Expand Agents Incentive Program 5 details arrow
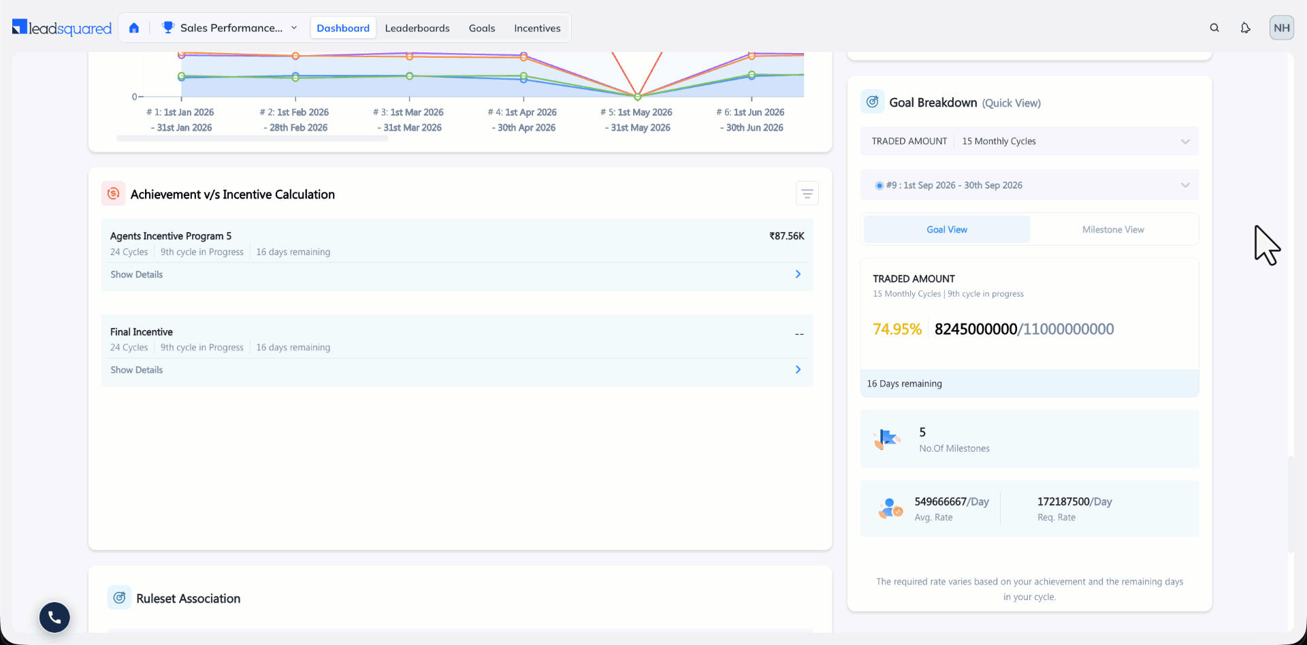 [x=798, y=274]
